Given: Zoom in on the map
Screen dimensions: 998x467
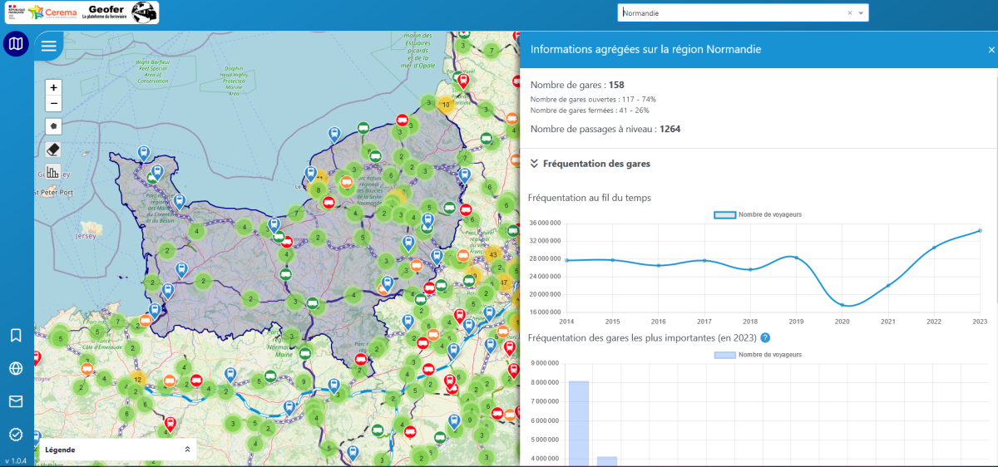Looking at the screenshot, I should pos(54,87).
